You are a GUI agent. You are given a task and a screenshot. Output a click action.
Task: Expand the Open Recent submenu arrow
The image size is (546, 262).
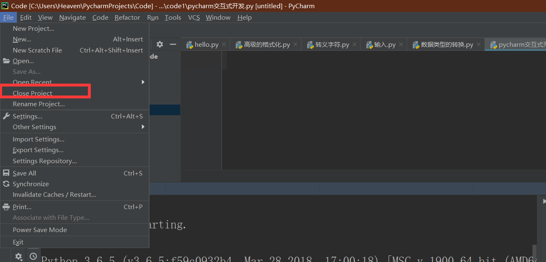[x=143, y=82]
